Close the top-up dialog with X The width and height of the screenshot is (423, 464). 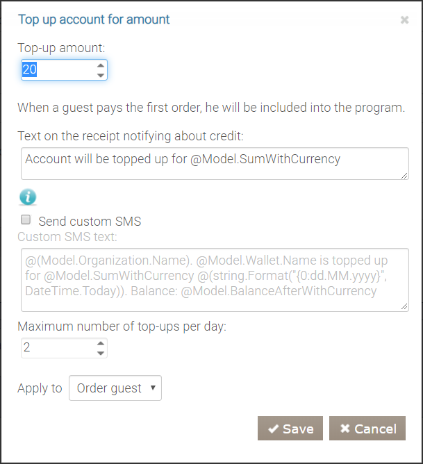[x=404, y=20]
